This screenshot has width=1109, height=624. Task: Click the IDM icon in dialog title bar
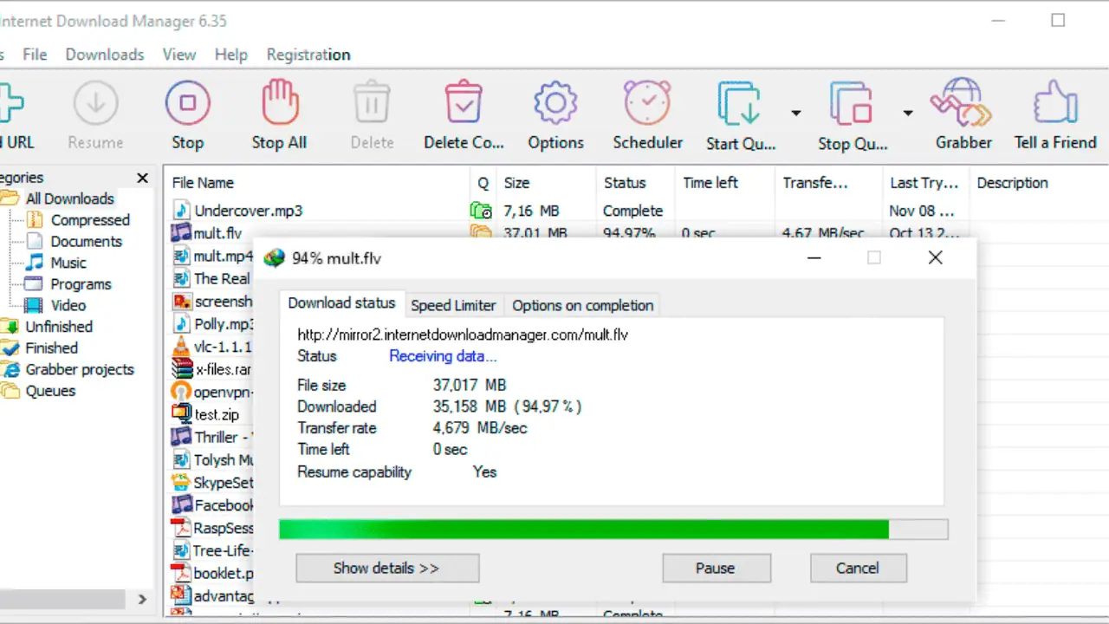click(275, 258)
